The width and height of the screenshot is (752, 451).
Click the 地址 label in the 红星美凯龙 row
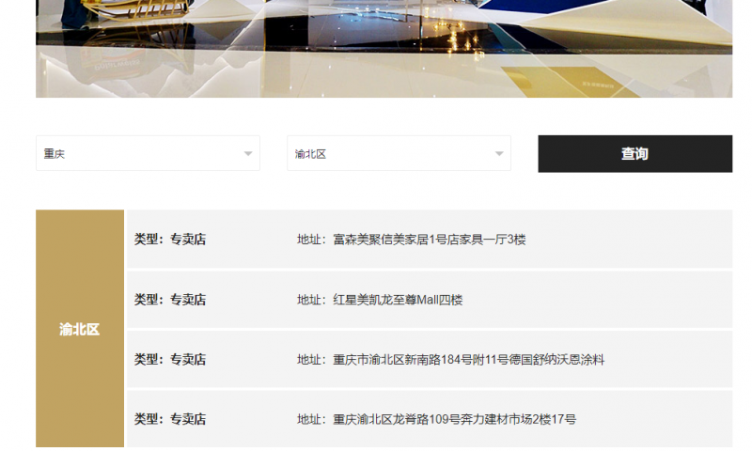click(310, 300)
